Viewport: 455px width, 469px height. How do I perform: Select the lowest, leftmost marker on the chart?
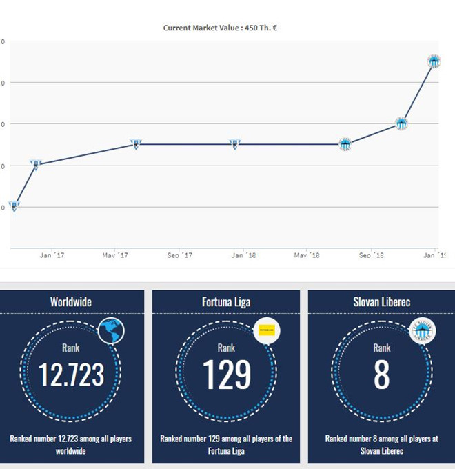tap(13, 206)
